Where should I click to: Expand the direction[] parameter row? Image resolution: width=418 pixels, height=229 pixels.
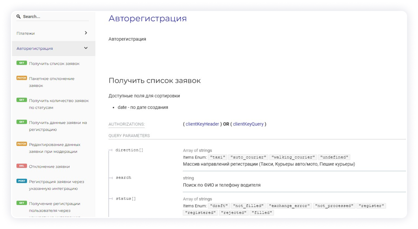pos(129,150)
